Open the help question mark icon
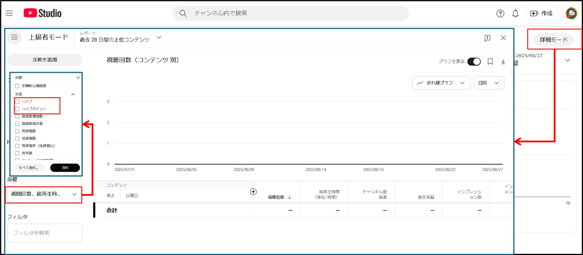The image size is (583, 255). click(x=500, y=13)
